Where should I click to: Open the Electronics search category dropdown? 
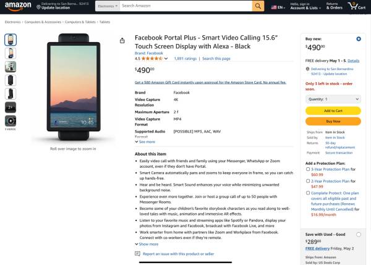107,6
